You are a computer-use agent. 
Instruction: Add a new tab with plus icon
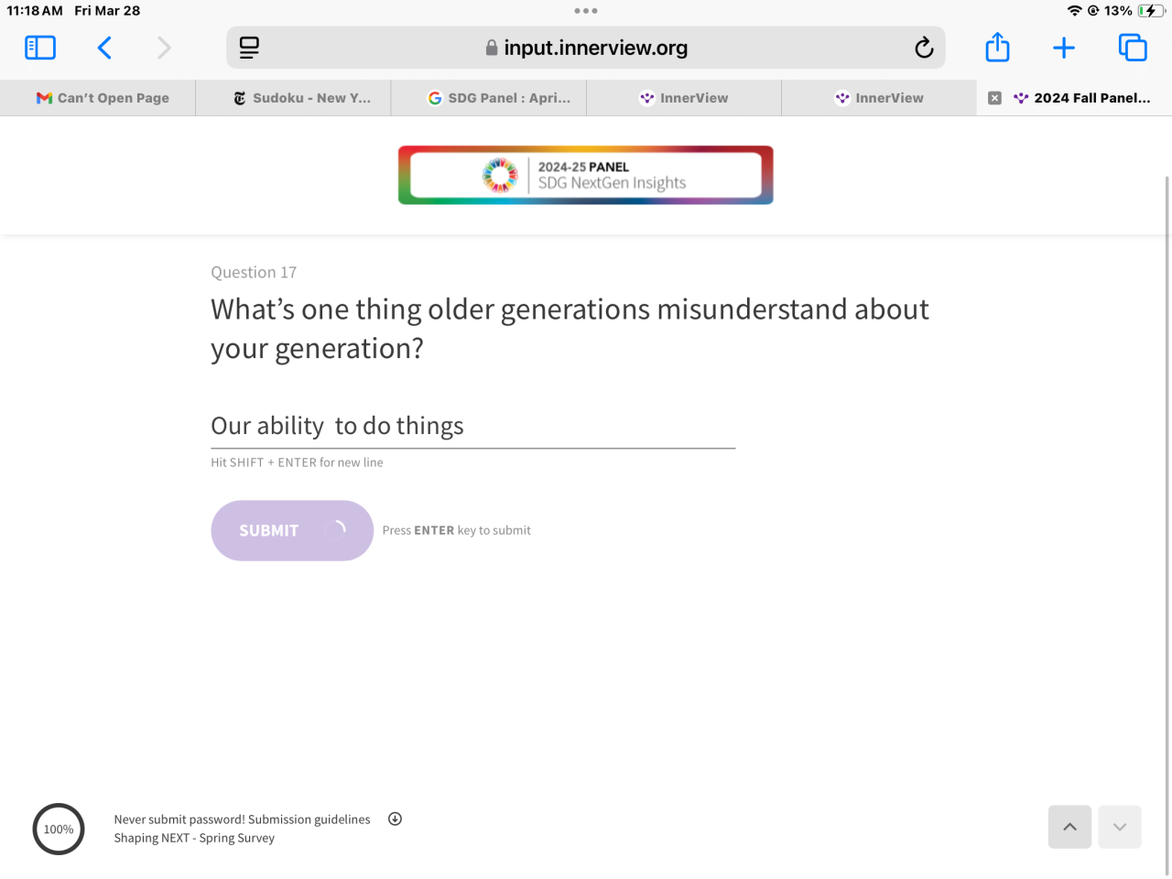1064,48
